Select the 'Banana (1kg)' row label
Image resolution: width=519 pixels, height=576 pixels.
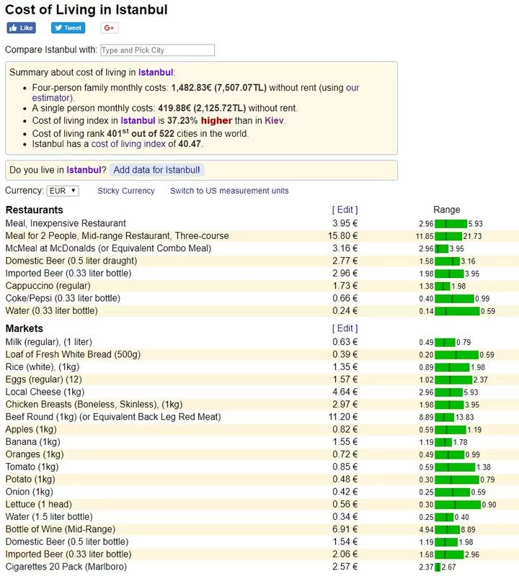point(32,442)
